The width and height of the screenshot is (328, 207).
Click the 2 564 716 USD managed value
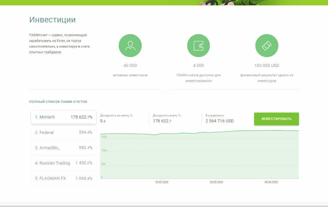[x=219, y=121]
